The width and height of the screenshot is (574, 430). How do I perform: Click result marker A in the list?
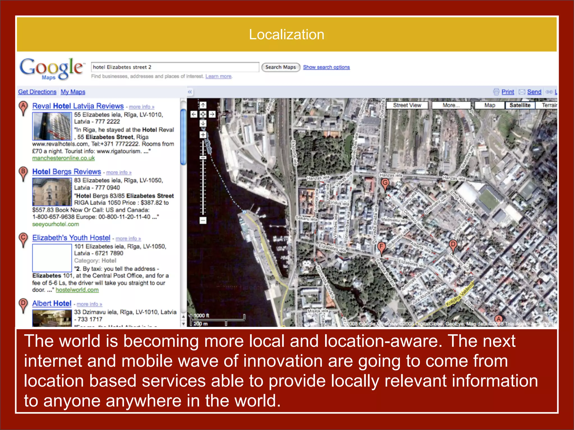pyautogui.click(x=23, y=109)
